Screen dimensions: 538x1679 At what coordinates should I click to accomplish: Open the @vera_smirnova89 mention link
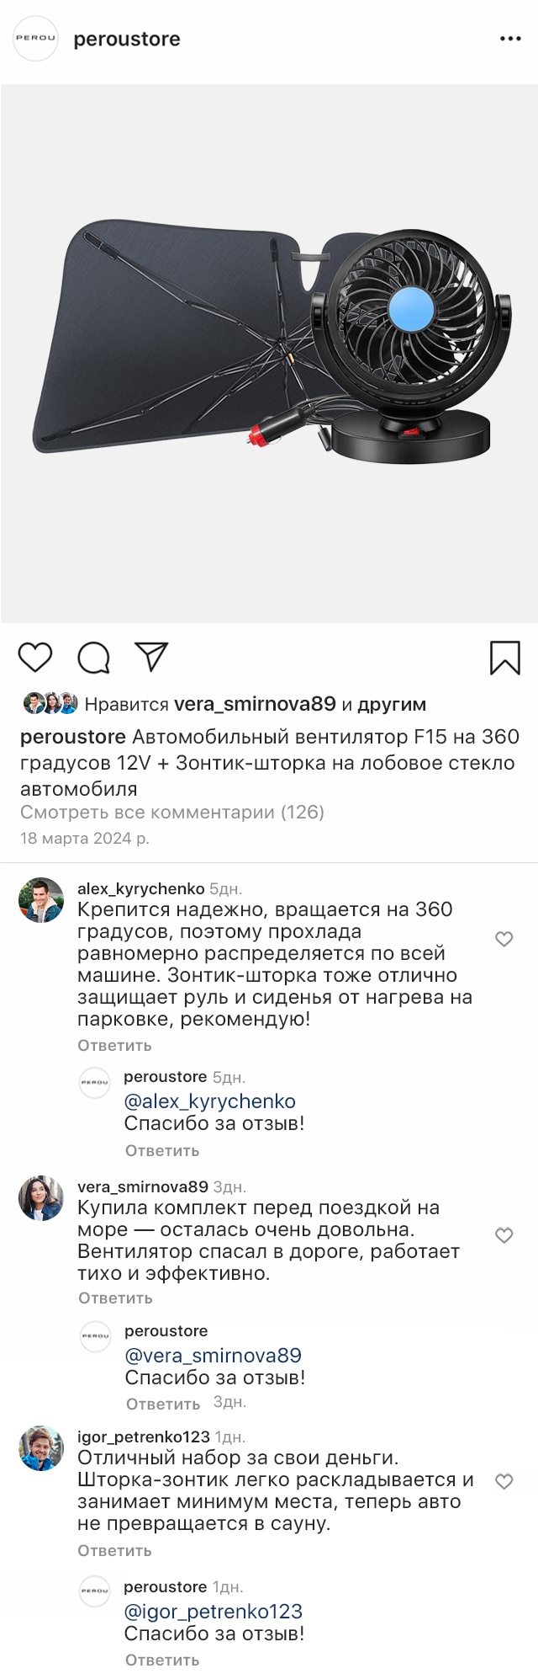[213, 1356]
